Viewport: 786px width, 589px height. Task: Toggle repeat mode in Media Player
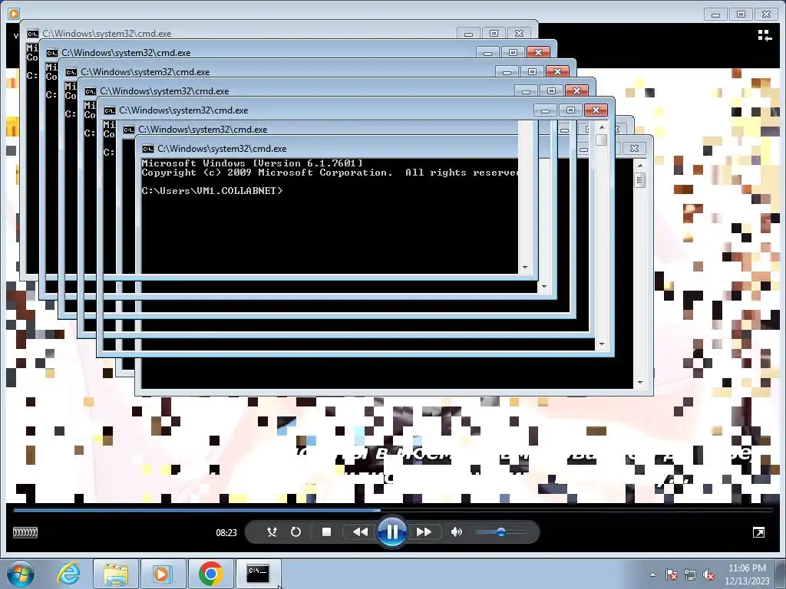[x=296, y=532]
